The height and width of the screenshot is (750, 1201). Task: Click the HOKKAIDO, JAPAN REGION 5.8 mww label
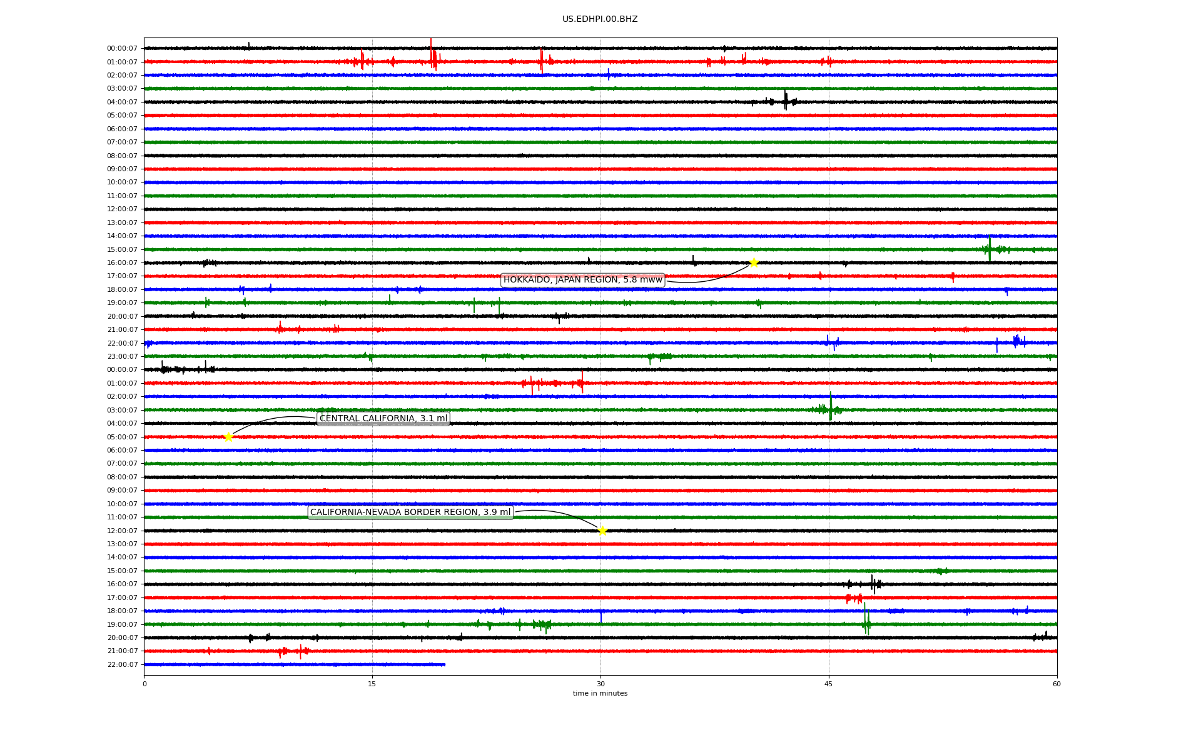582,280
